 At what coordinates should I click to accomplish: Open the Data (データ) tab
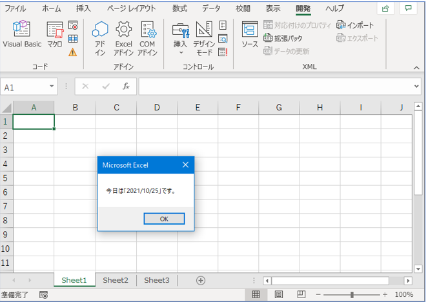tap(211, 8)
